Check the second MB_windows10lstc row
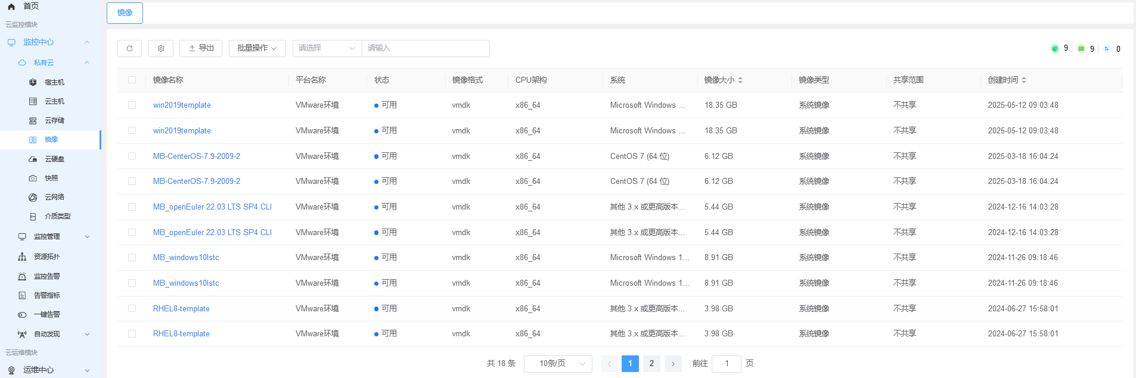 tap(132, 283)
